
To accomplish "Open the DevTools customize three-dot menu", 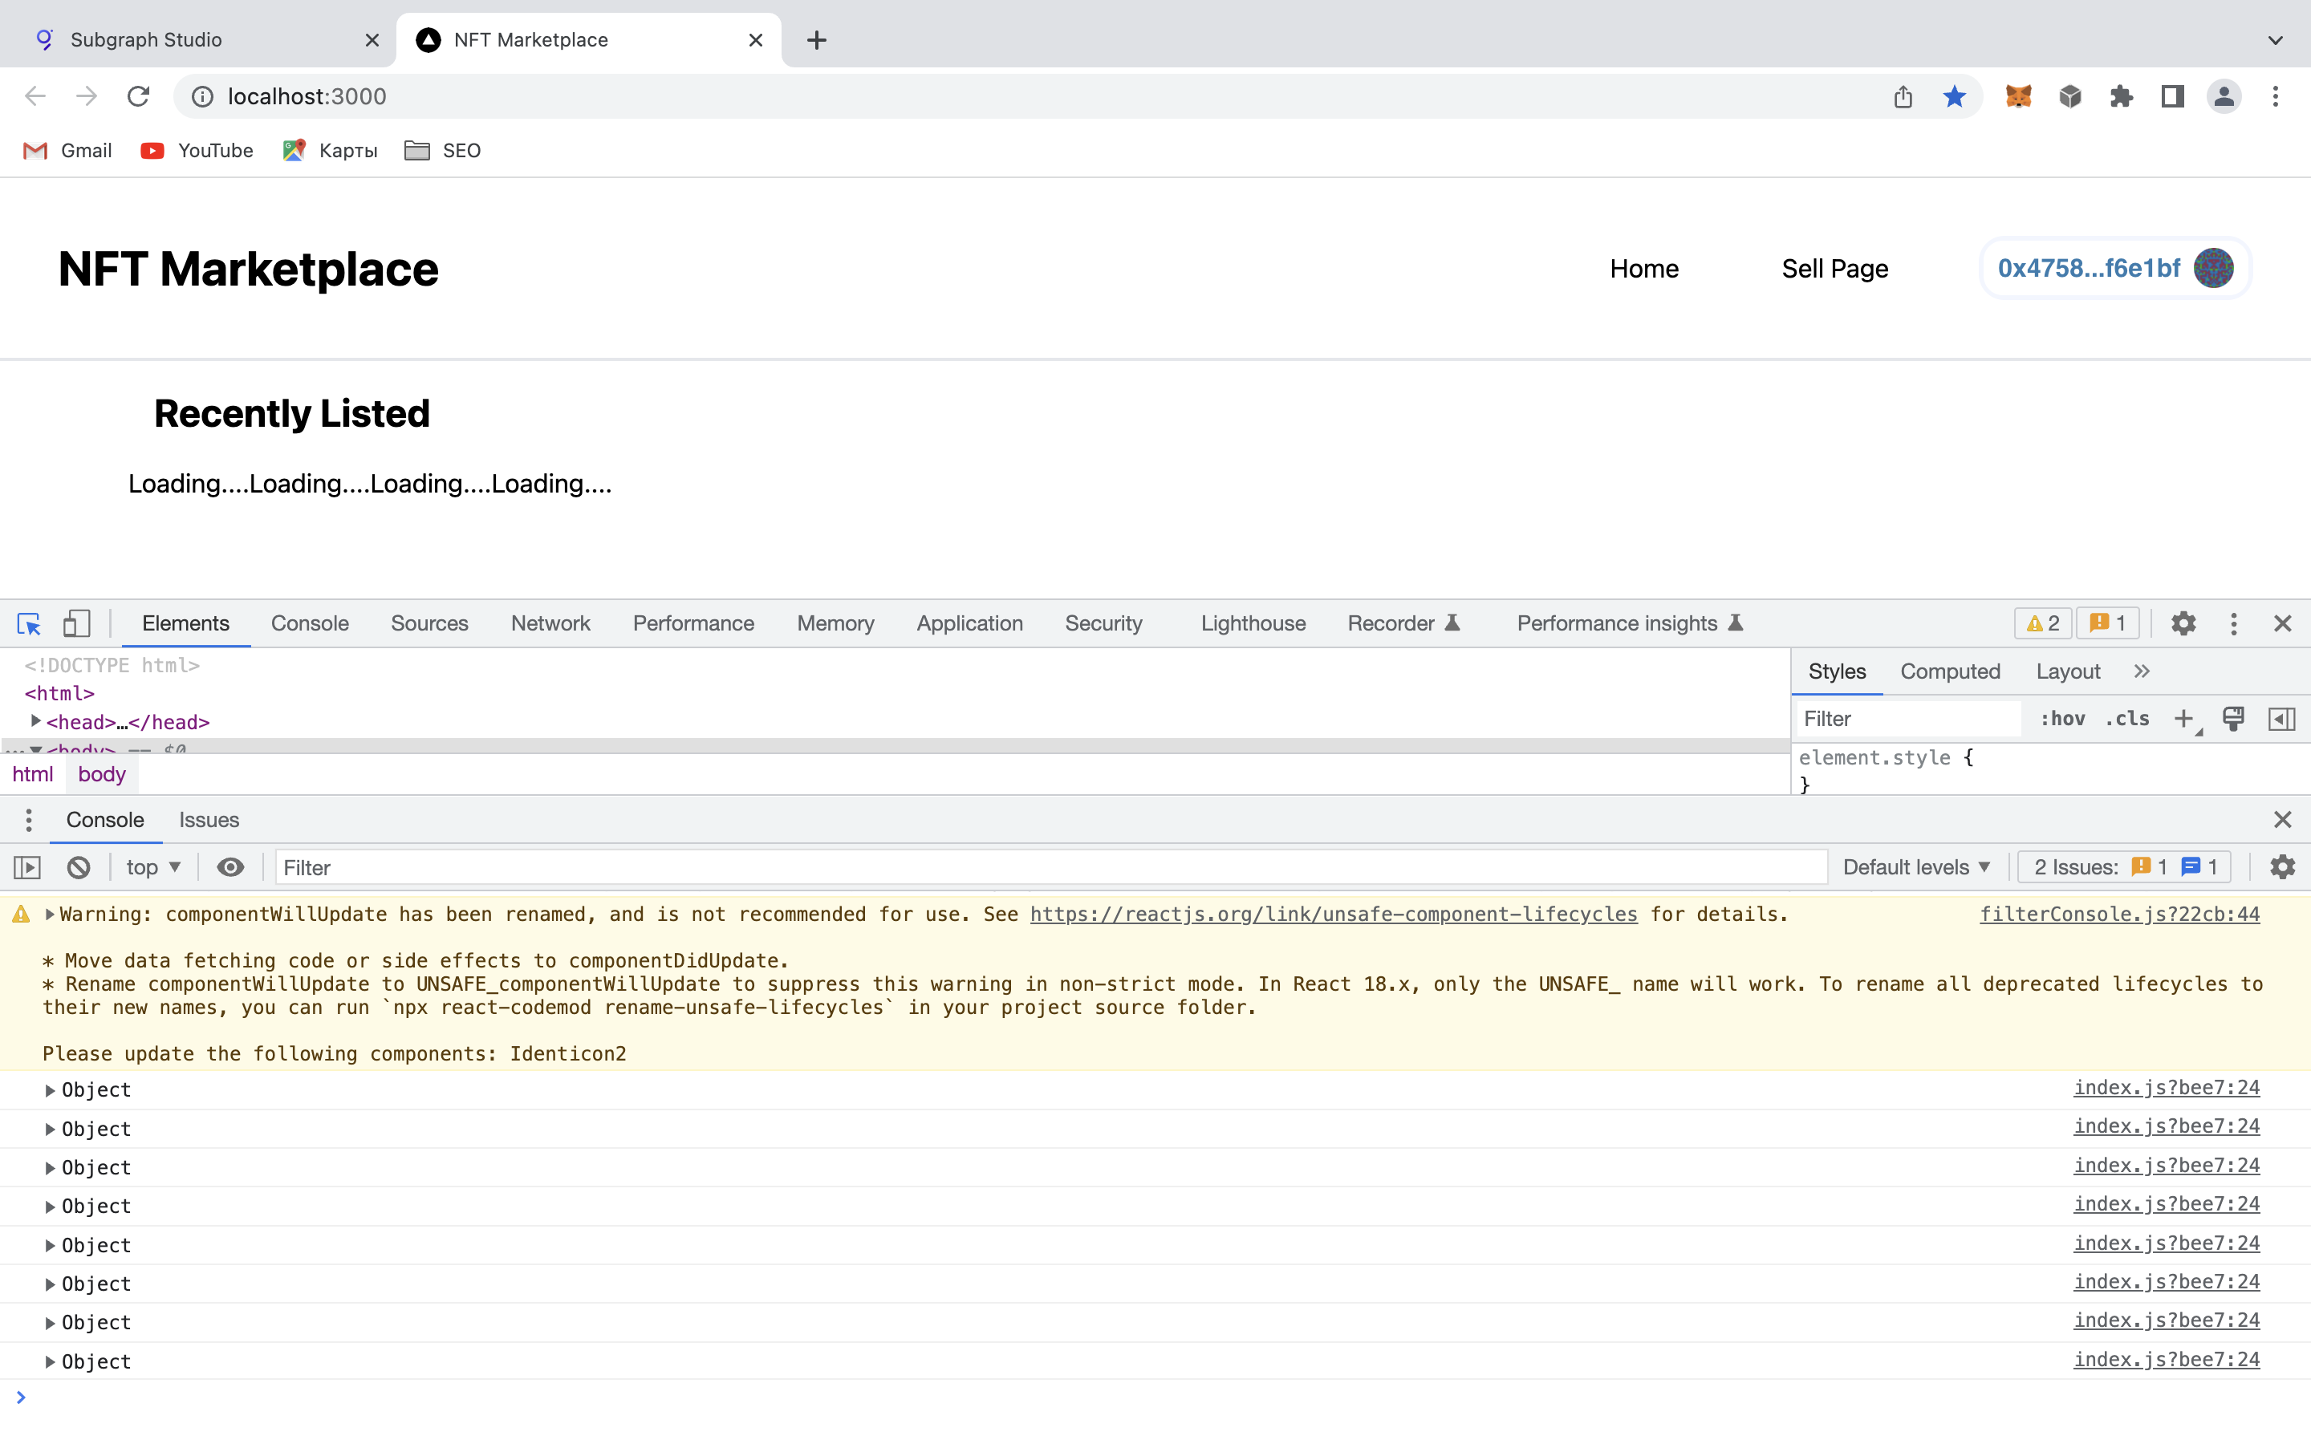I will click(x=2232, y=623).
